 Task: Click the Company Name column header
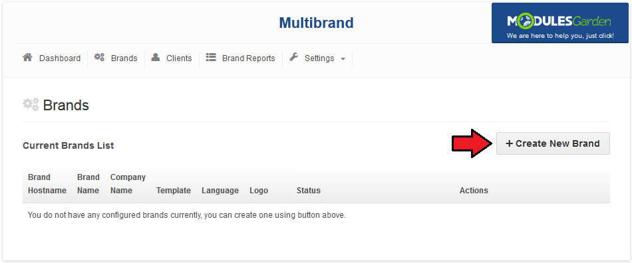pyautogui.click(x=128, y=184)
